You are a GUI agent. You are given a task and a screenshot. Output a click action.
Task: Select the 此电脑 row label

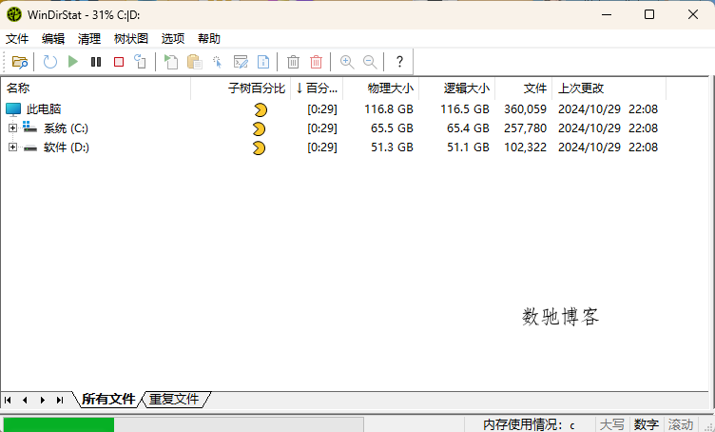[x=44, y=109]
